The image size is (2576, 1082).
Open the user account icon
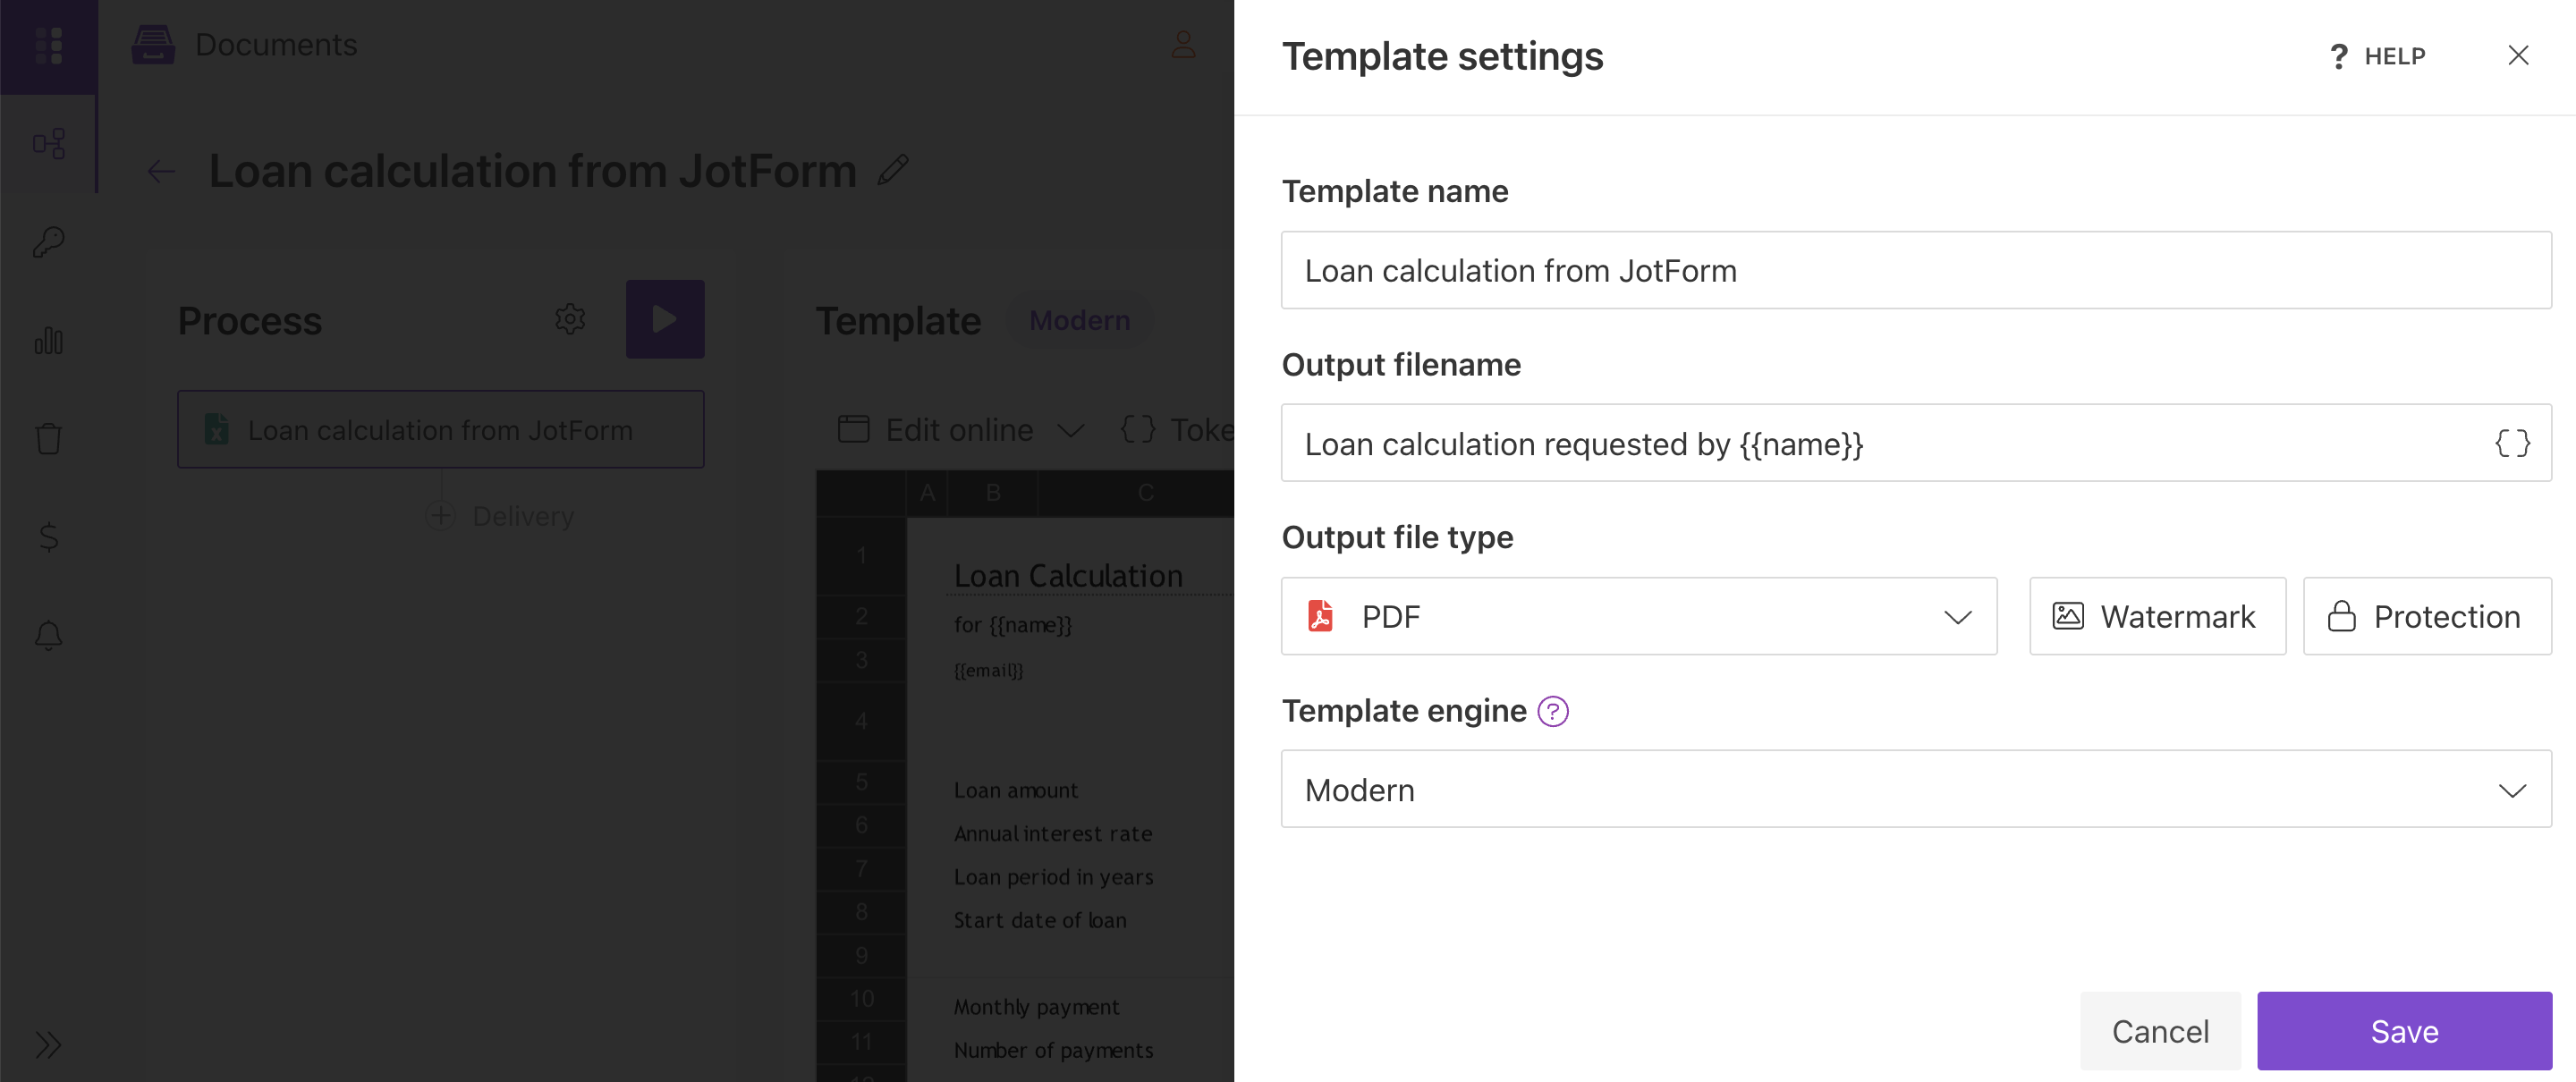tap(1183, 45)
